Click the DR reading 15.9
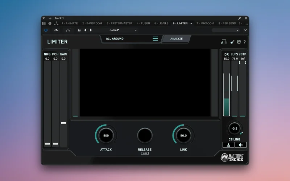The width and height of the screenshot is (290, 181). [x=226, y=59]
